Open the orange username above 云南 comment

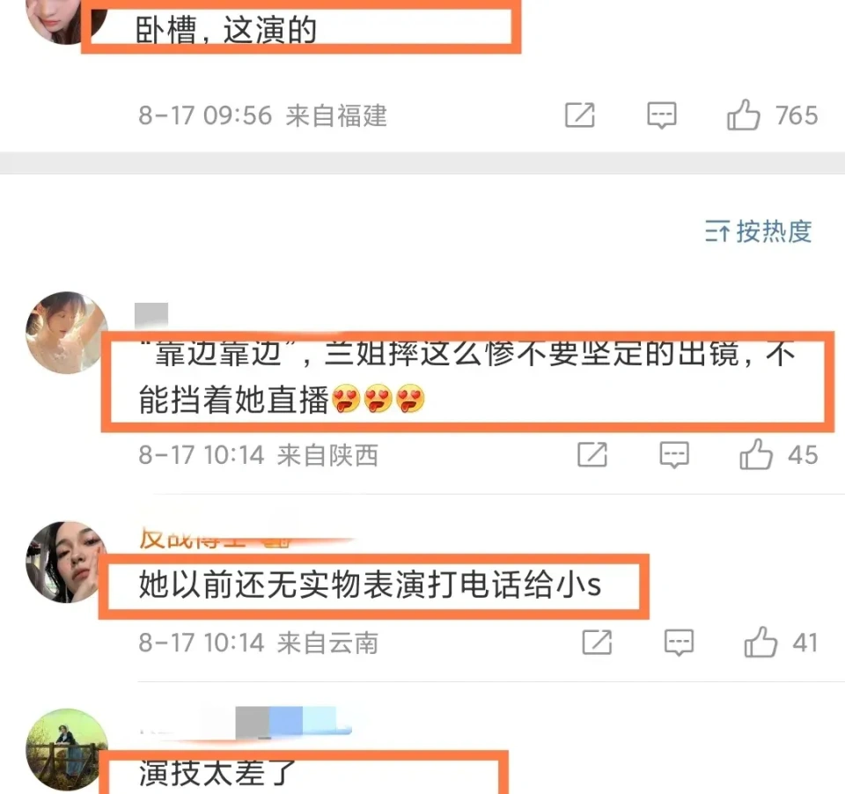pyautogui.click(x=216, y=539)
